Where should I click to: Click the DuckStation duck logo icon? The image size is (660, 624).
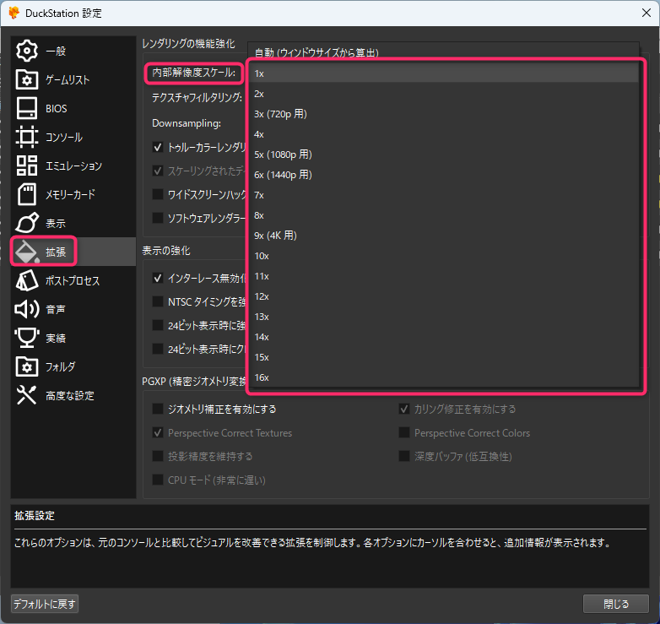pos(14,13)
